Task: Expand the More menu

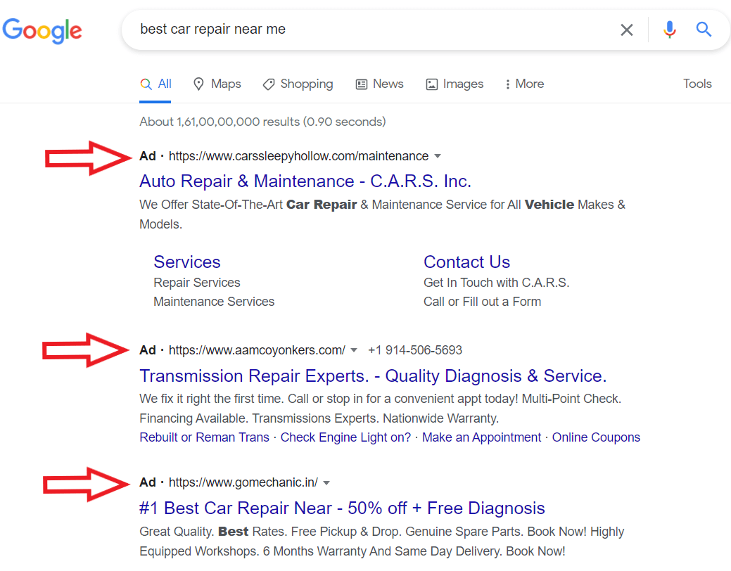Action: pos(524,84)
